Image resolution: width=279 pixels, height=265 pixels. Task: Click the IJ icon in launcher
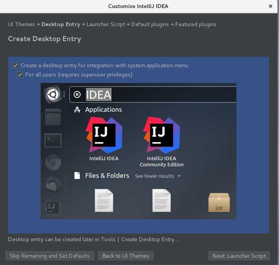coord(53,207)
